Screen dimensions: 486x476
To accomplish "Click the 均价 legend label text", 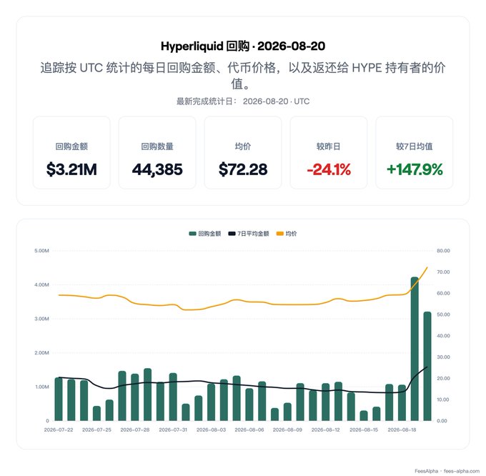I will (291, 233).
